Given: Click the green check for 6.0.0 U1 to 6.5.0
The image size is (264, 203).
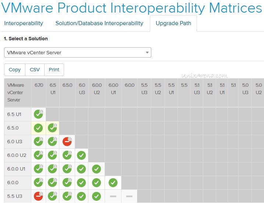Looking at the screenshot, I should 67,169.
